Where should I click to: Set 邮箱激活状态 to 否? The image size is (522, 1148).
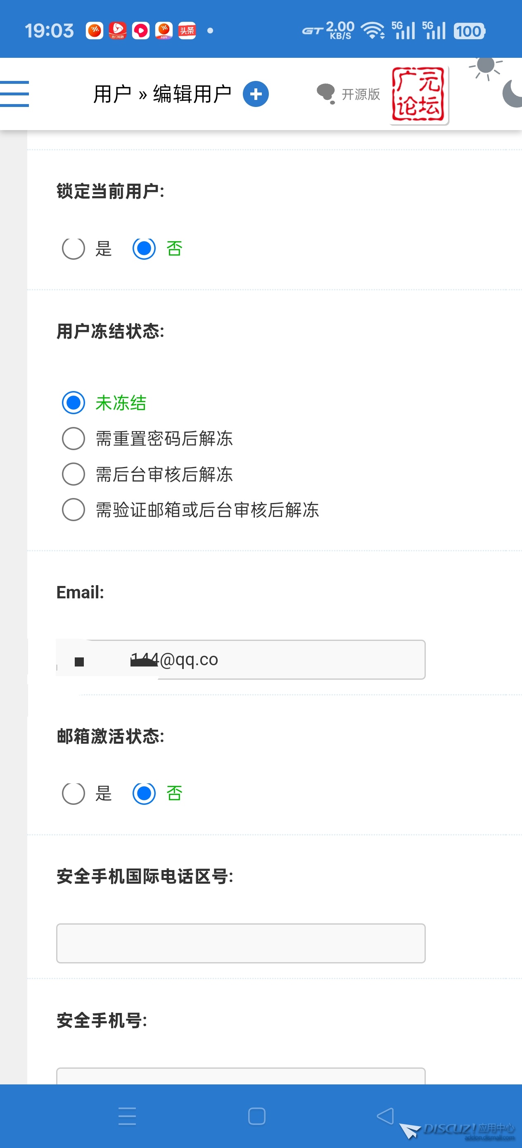click(x=144, y=793)
